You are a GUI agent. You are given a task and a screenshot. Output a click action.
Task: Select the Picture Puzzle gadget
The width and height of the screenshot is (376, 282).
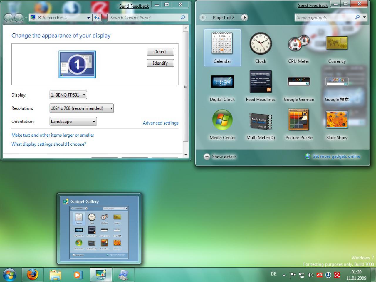(299, 124)
